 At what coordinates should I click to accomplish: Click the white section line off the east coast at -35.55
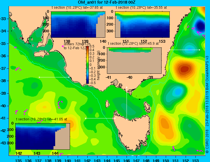click(185, 50)
